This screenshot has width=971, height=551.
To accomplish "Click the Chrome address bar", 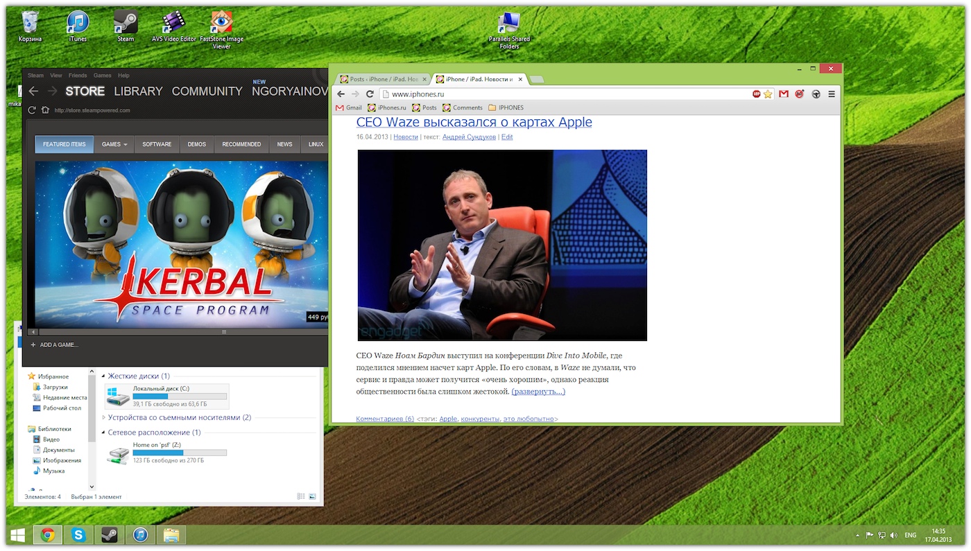I will click(x=565, y=94).
